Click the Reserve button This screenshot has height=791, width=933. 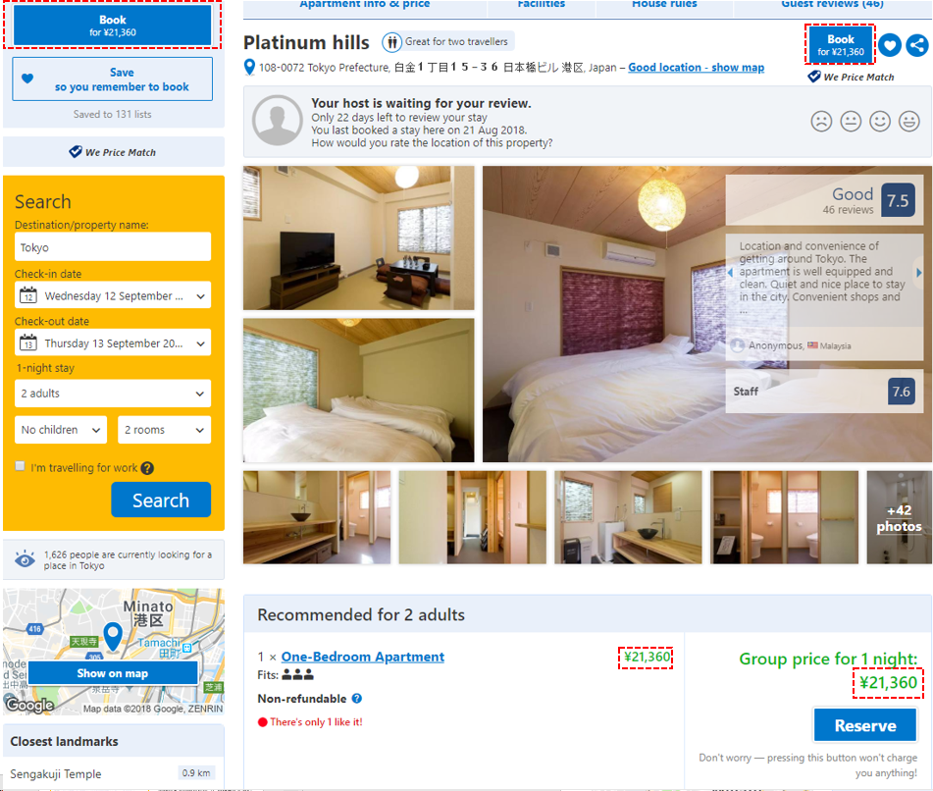click(x=865, y=725)
